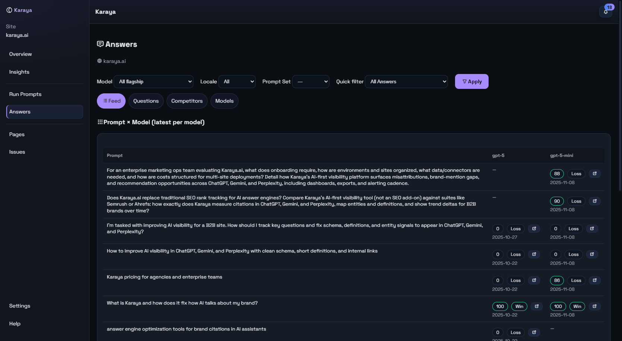This screenshot has height=341, width=622.
Task: Switch to the Questions tab
Action: tap(146, 101)
